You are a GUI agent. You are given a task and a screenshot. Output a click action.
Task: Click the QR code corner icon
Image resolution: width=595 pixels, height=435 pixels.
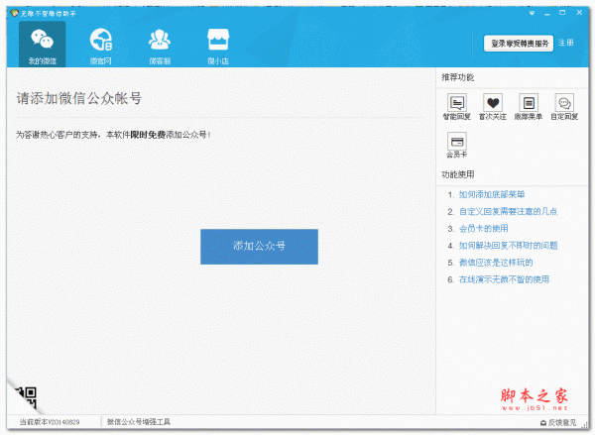point(26,396)
